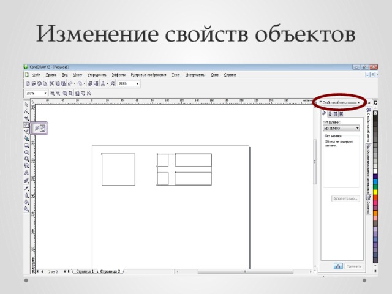Image resolution: width=392 pixels, height=294 pixels.
Task: Select the Basic shapes tool
Action: coord(26,165)
